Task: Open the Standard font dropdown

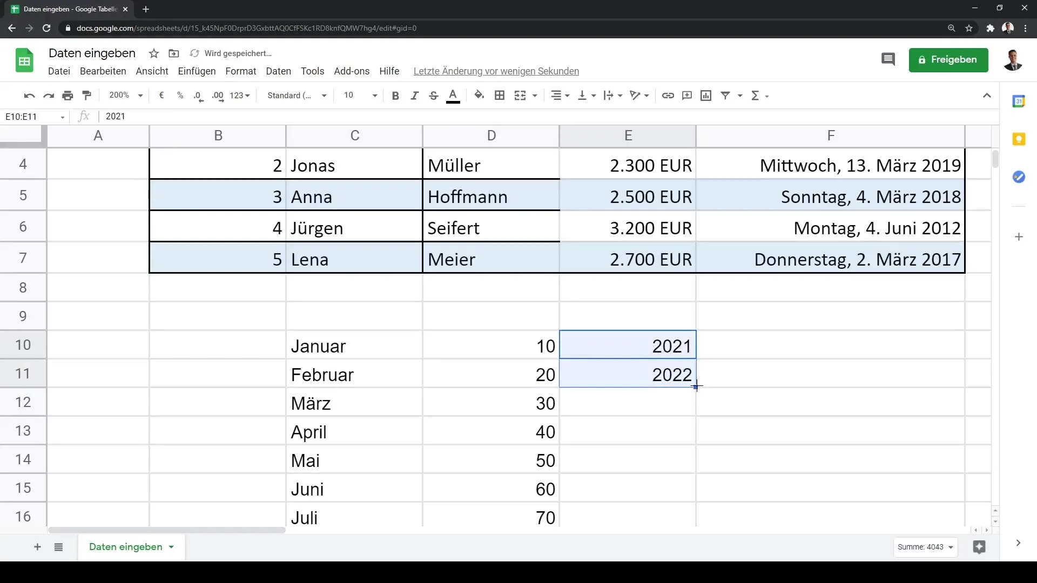Action: 297,96
